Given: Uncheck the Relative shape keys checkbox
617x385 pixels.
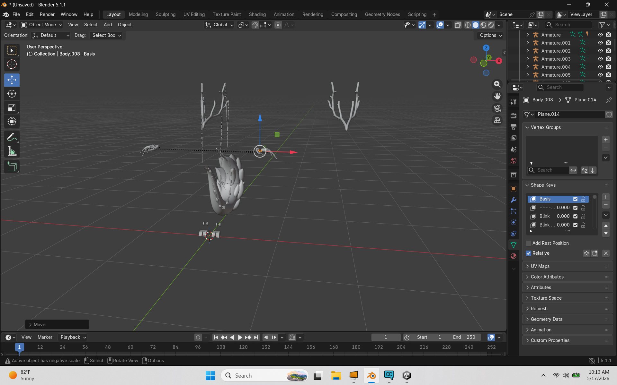Looking at the screenshot, I should 529,253.
